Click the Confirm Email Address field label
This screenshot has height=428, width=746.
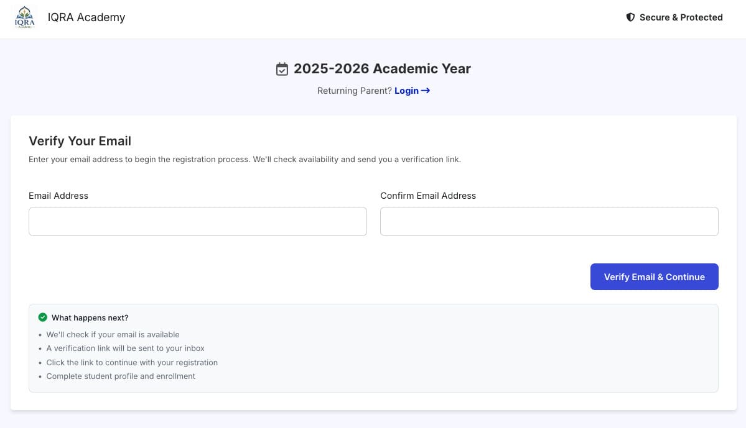[x=428, y=196]
